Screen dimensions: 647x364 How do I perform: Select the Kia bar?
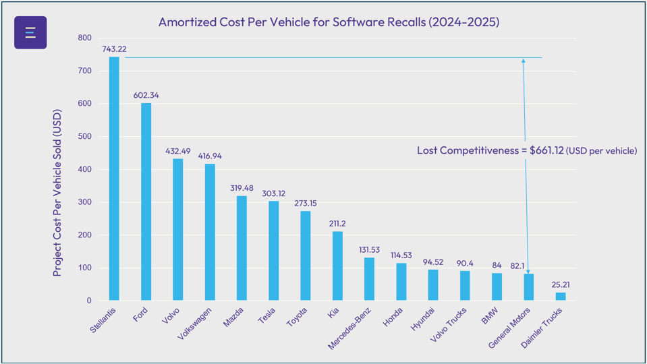337,266
